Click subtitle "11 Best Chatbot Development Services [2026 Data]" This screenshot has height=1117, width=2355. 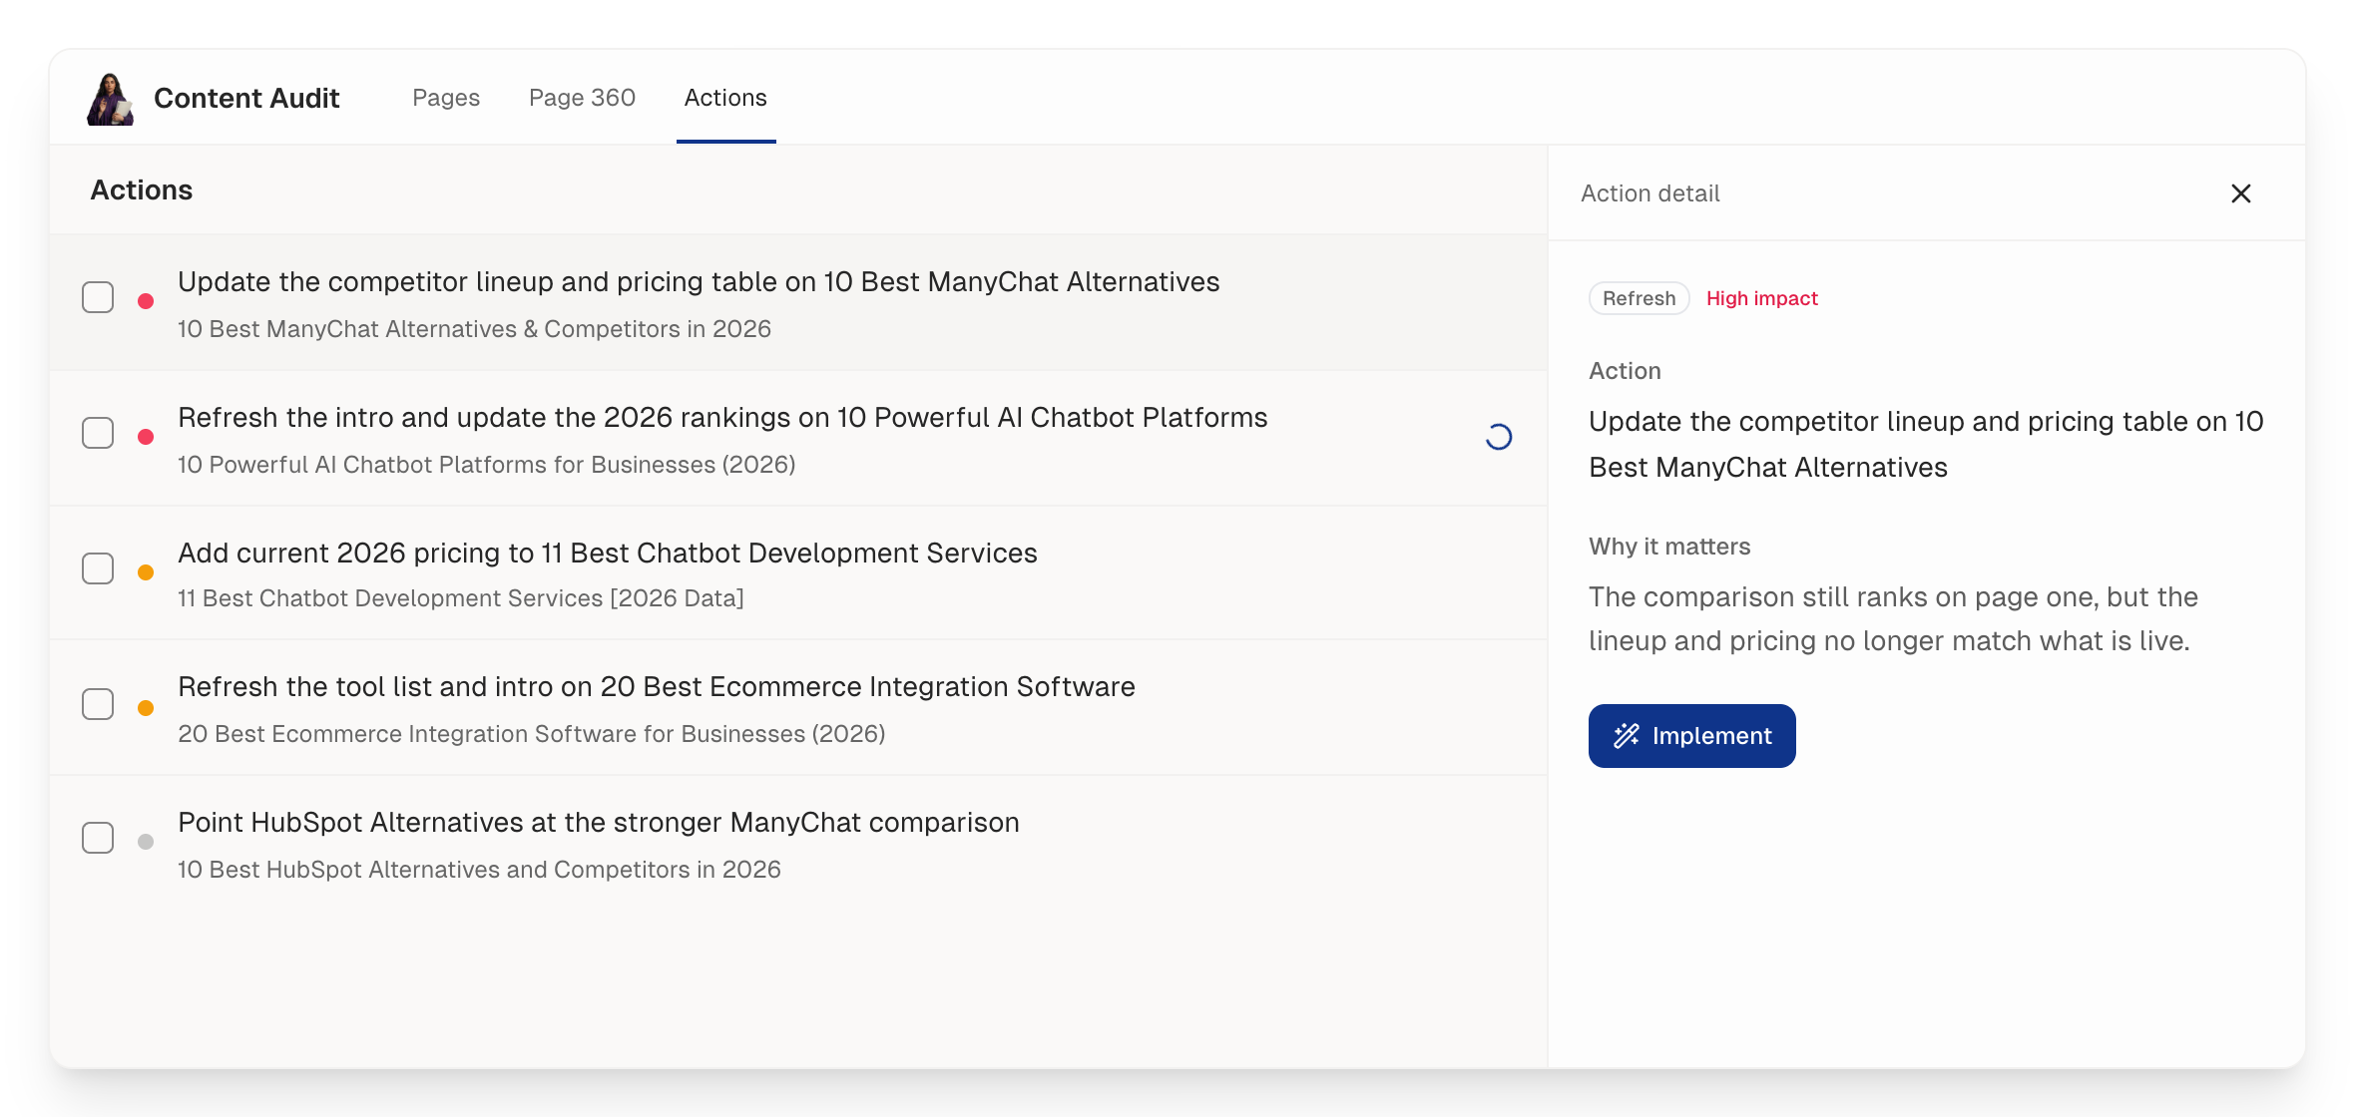[461, 598]
